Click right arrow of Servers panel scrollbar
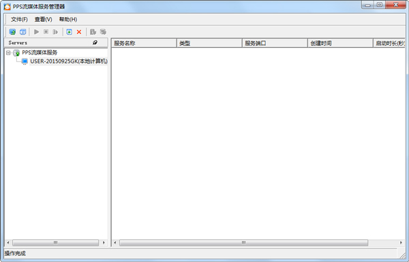Image resolution: width=409 pixels, height=262 pixels. tap(104, 243)
